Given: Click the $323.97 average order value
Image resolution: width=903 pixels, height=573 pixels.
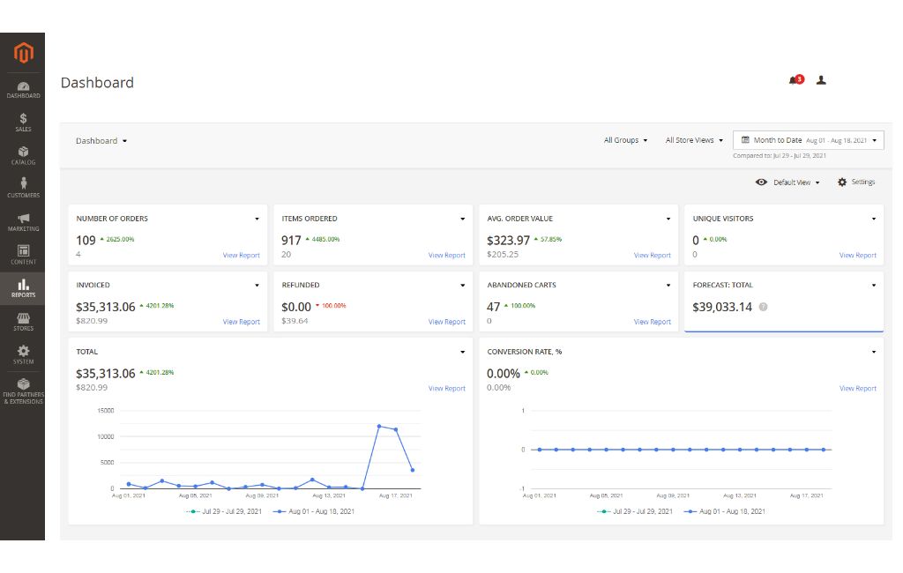Looking at the screenshot, I should click(x=508, y=241).
